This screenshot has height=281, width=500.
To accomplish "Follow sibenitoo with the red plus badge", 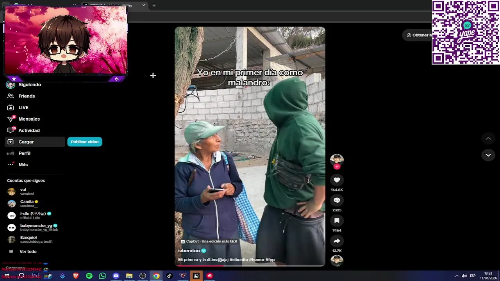I will 337,167.
